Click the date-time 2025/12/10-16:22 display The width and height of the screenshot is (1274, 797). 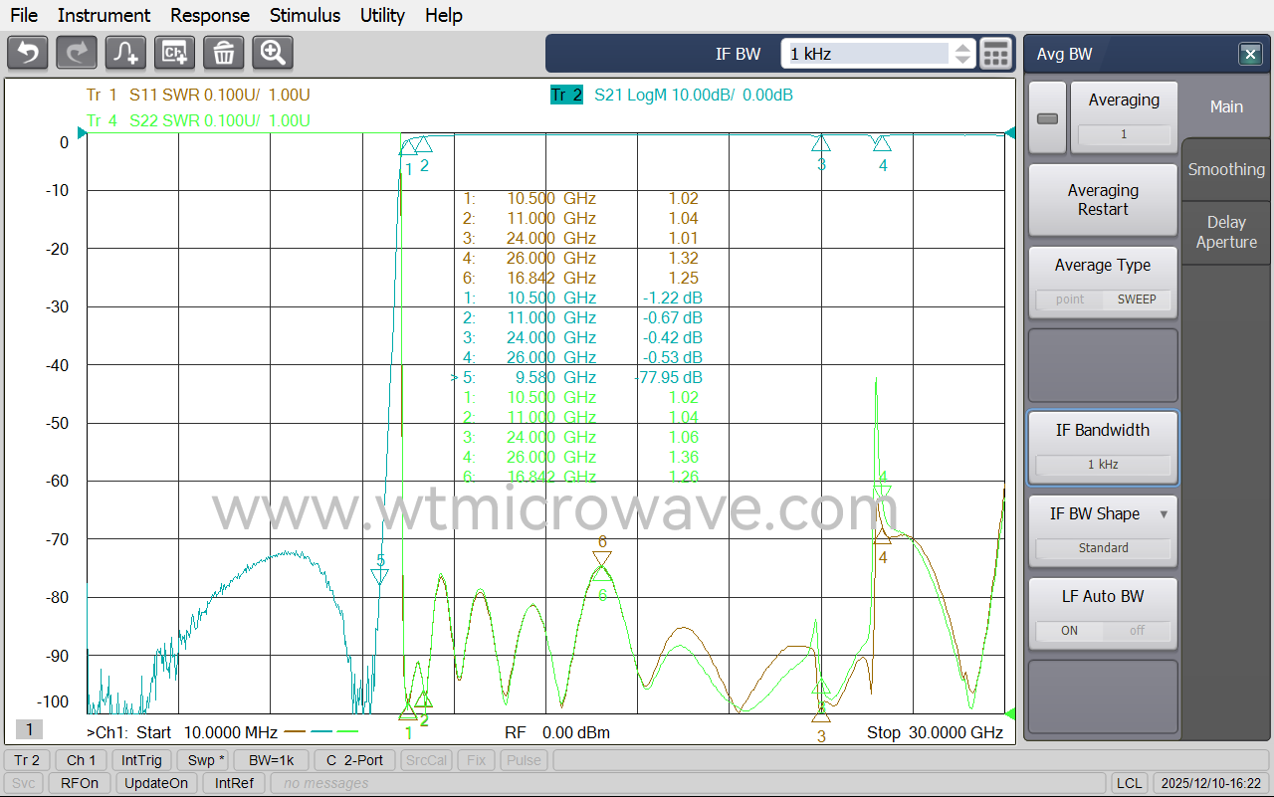coord(1209,783)
